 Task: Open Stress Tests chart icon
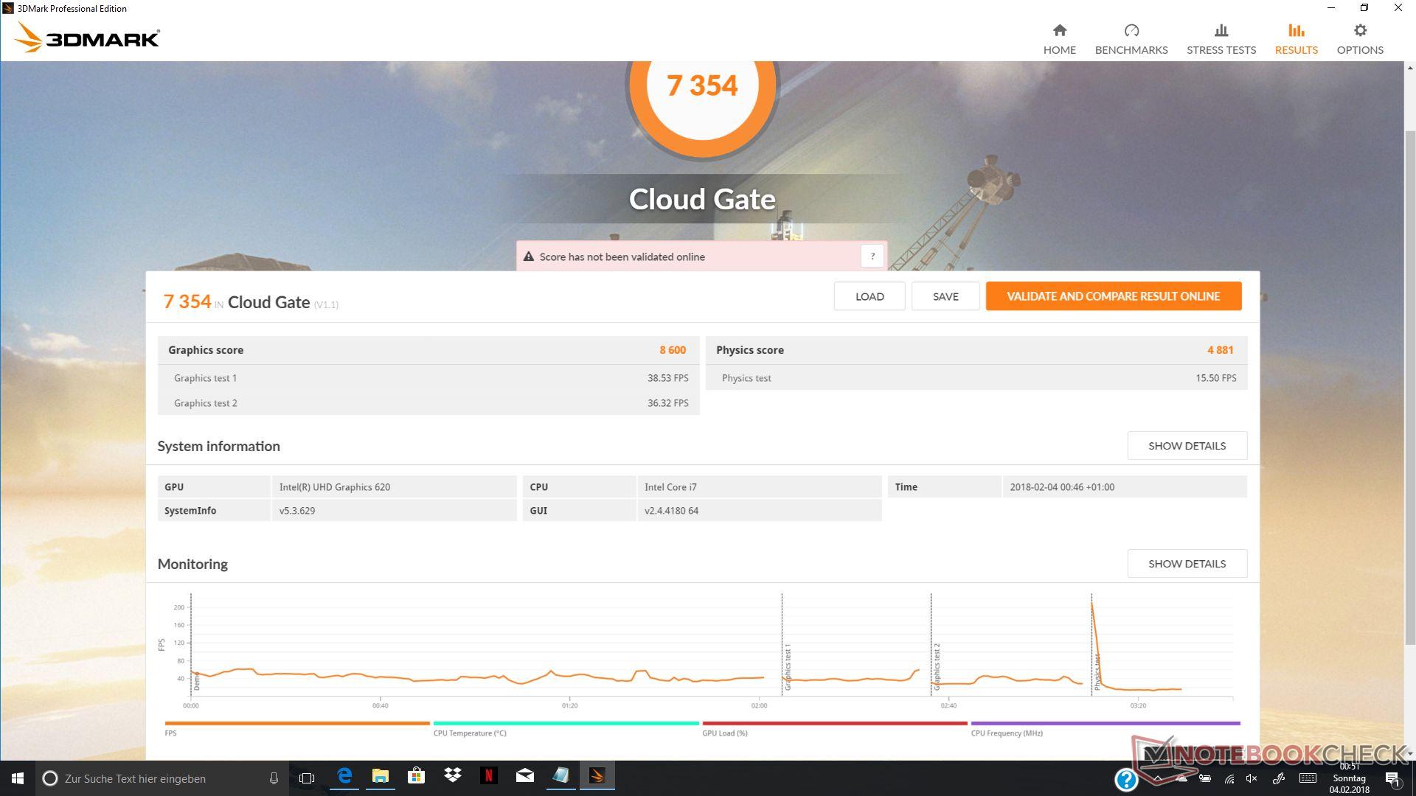[x=1221, y=31]
